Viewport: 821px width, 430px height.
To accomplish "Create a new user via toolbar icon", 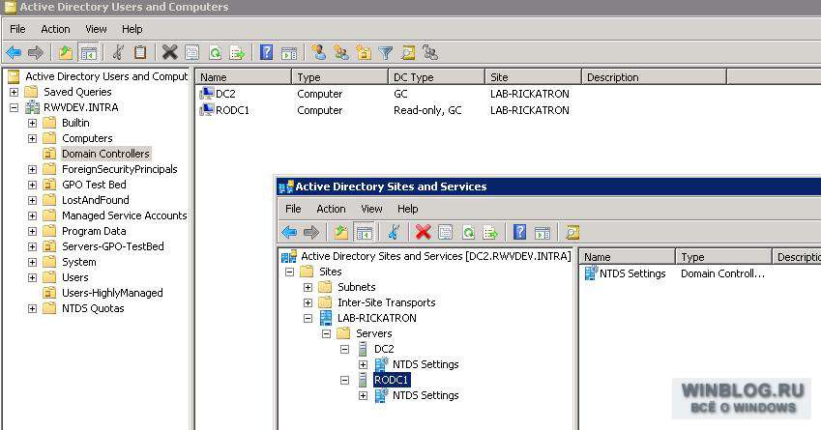I will (318, 52).
